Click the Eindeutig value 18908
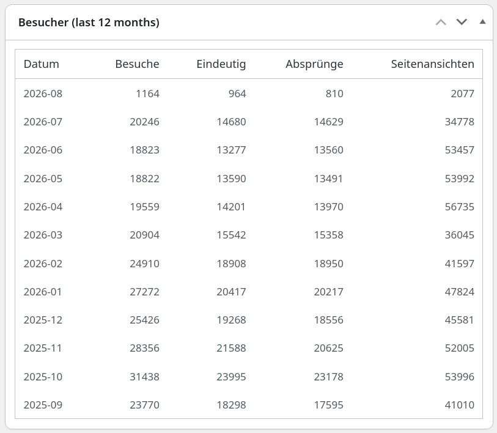 pos(232,264)
